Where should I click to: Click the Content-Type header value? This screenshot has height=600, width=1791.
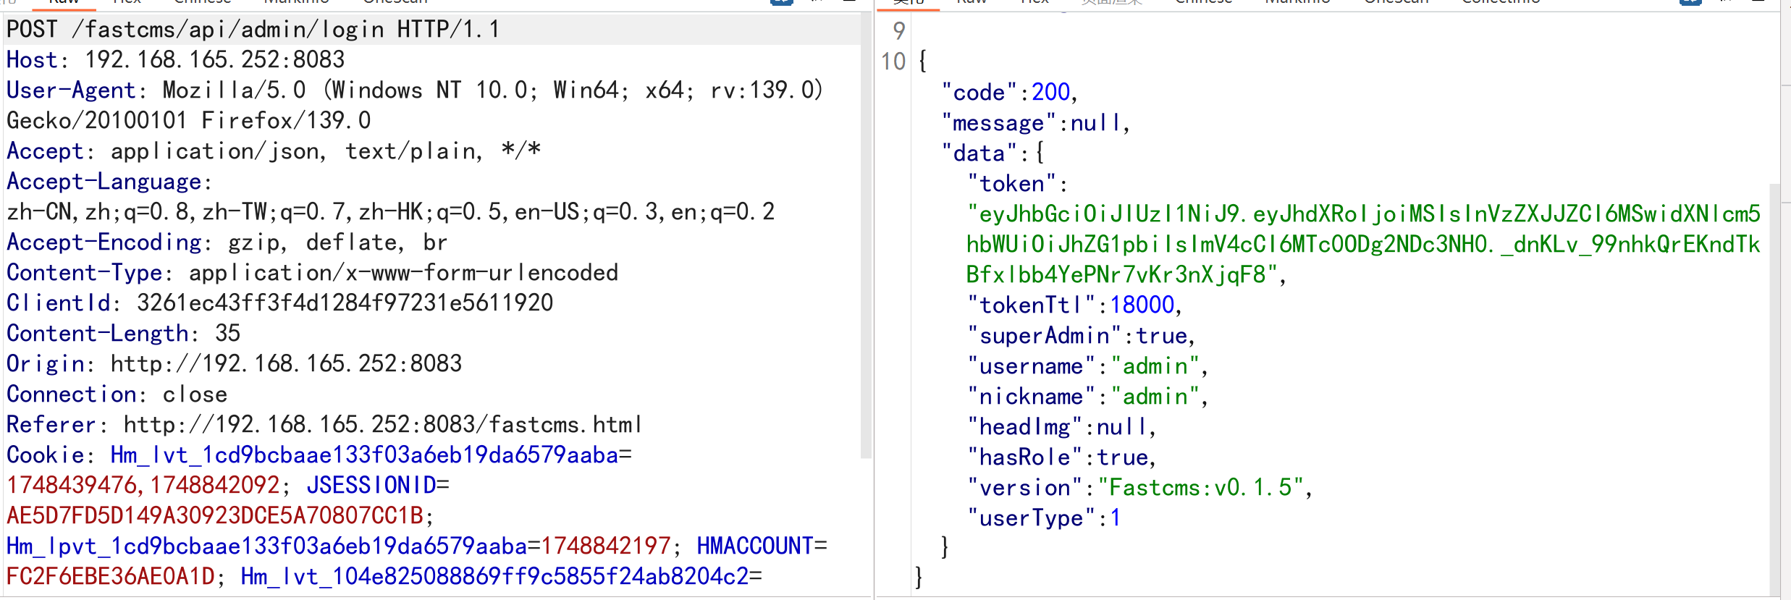403,273
